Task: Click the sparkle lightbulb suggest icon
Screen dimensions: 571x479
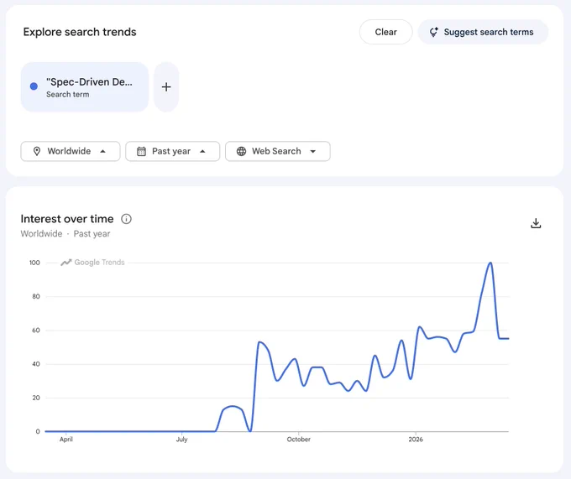Action: point(434,32)
